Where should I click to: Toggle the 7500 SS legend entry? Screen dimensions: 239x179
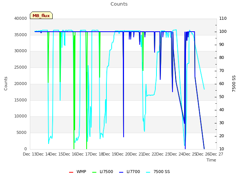pyautogui.click(x=158, y=172)
